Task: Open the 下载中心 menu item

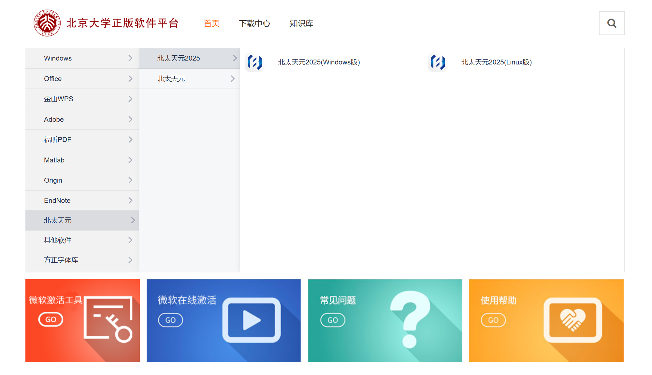Action: click(255, 23)
